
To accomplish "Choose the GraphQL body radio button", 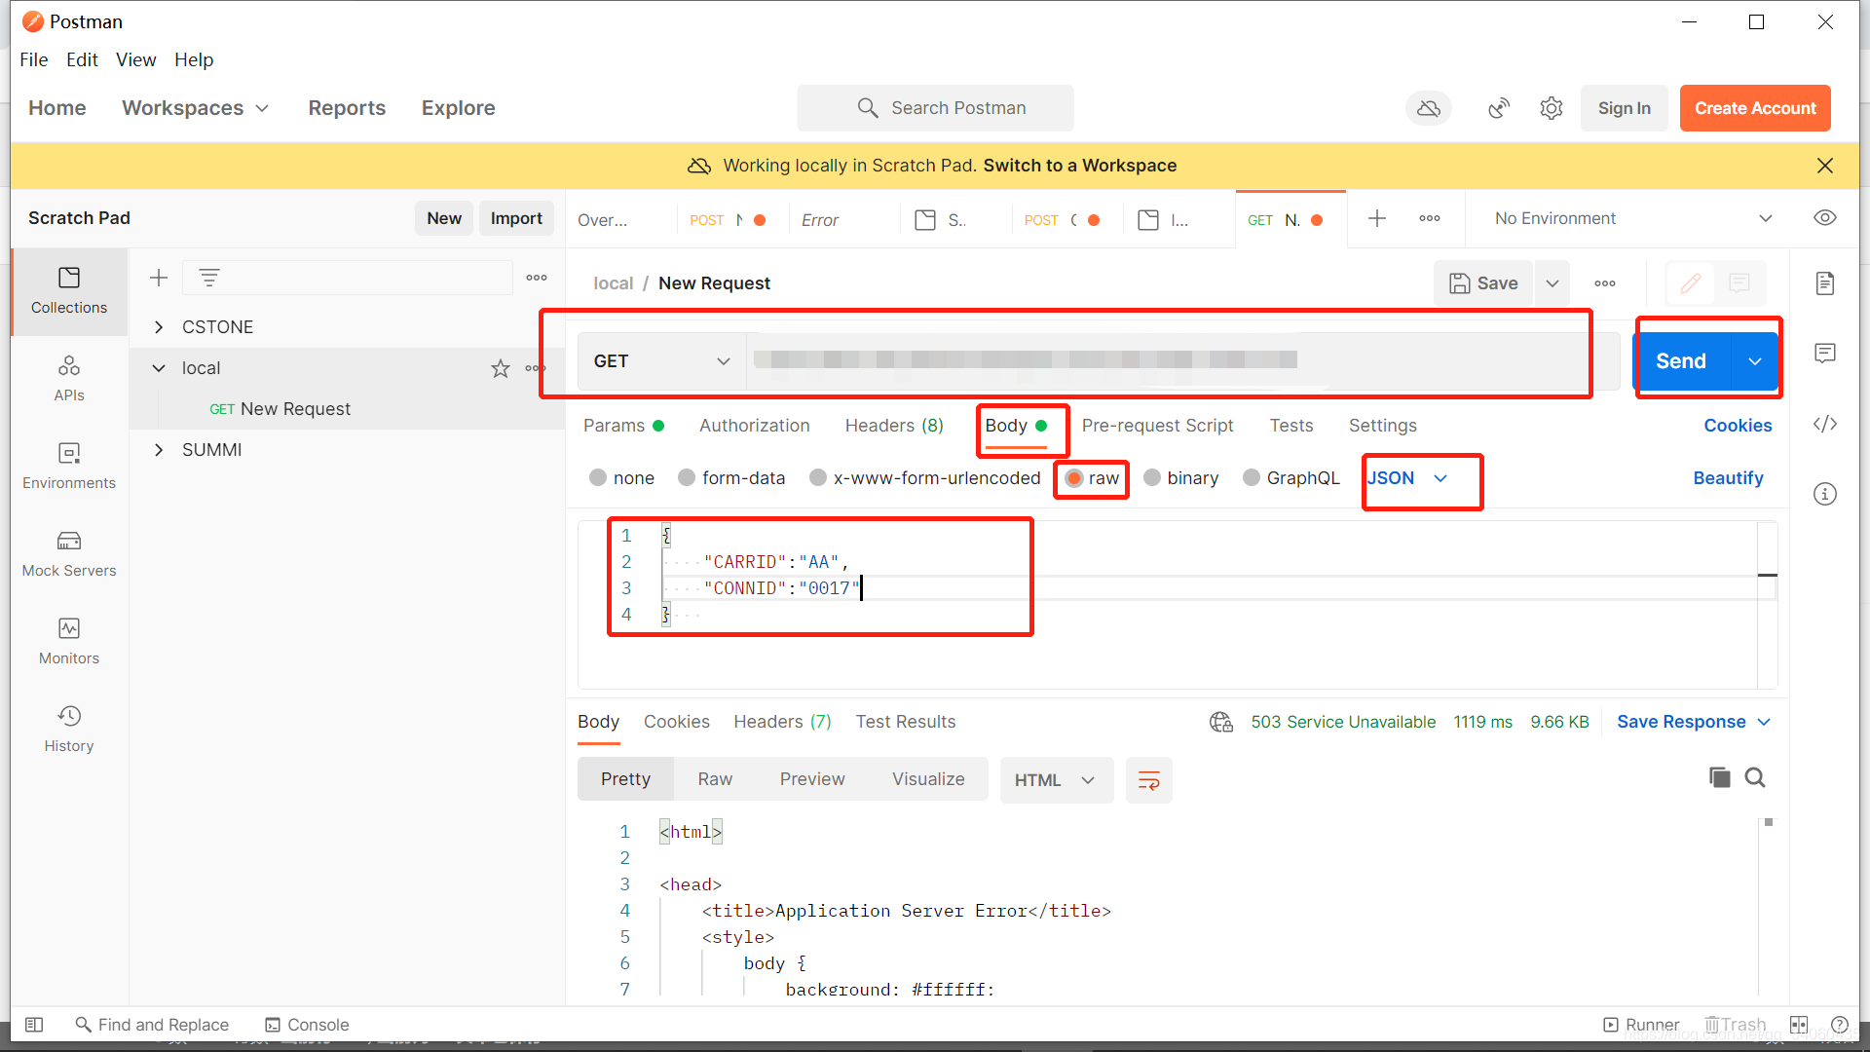I will 1252,478.
